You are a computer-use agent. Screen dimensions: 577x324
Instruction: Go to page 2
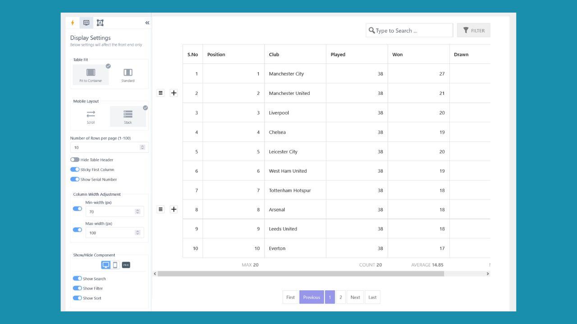point(341,297)
